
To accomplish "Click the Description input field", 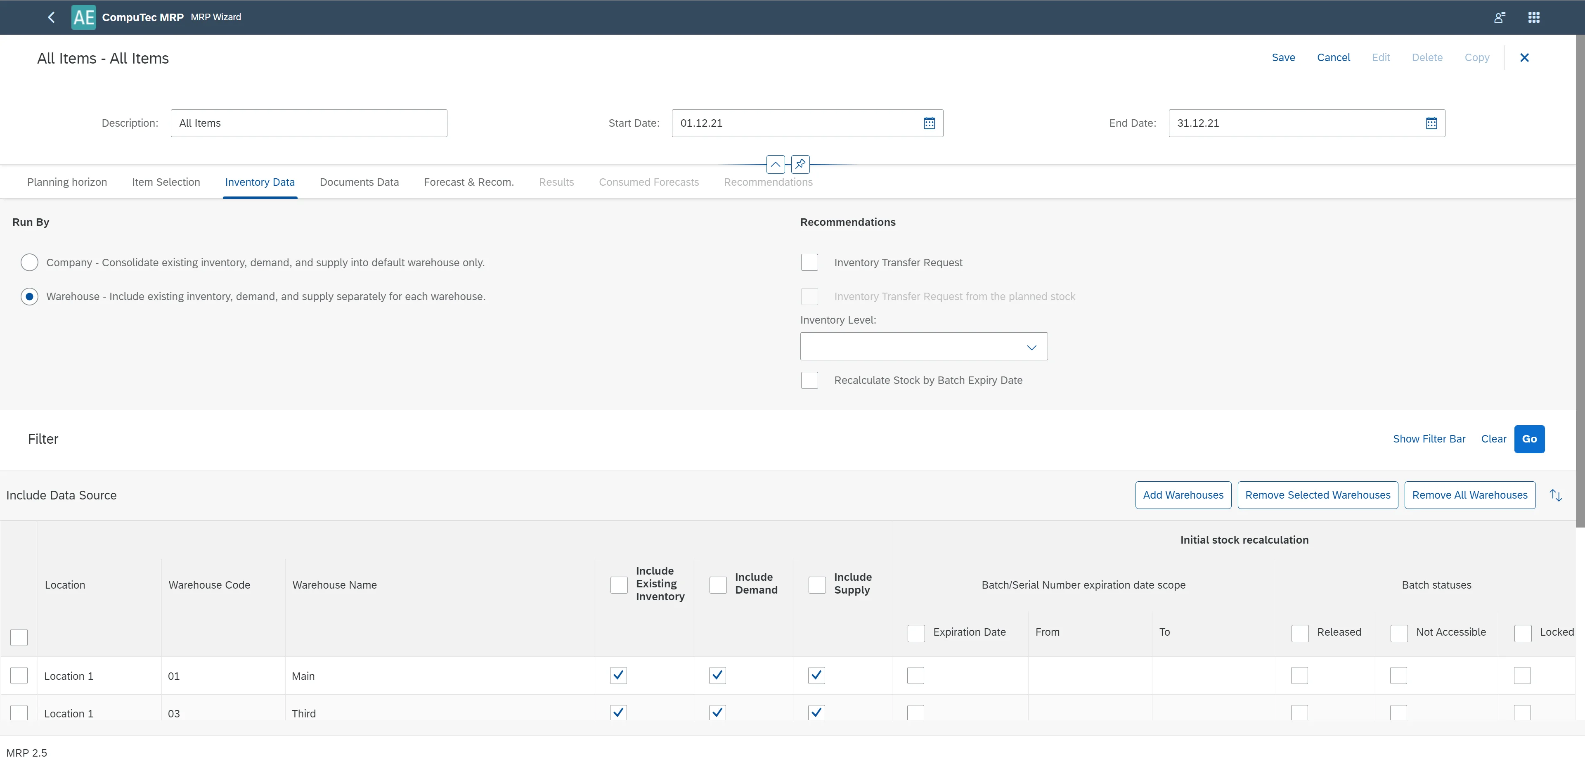I will (x=308, y=123).
